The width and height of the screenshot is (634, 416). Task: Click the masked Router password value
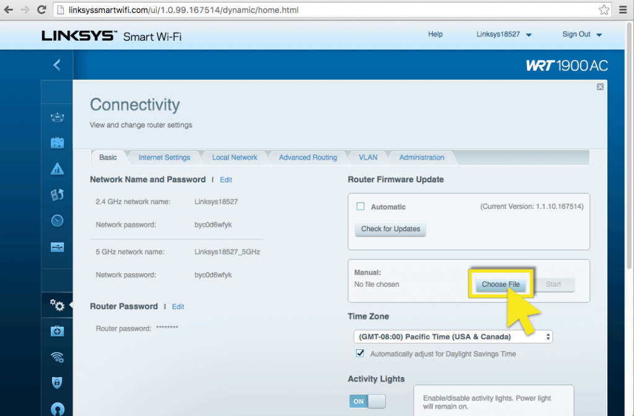[x=167, y=328]
